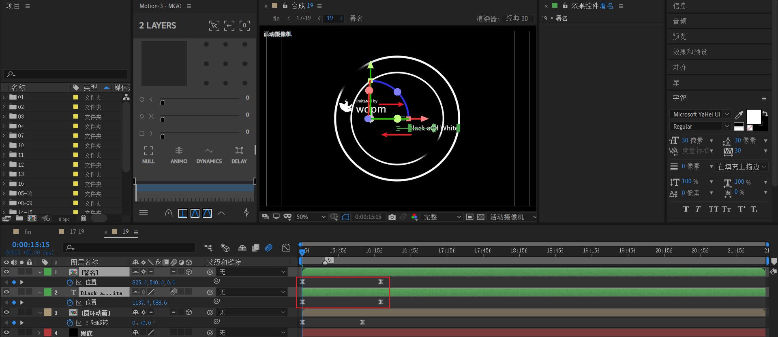
Task: Click the green label color of 署名 layer
Action: coord(48,272)
